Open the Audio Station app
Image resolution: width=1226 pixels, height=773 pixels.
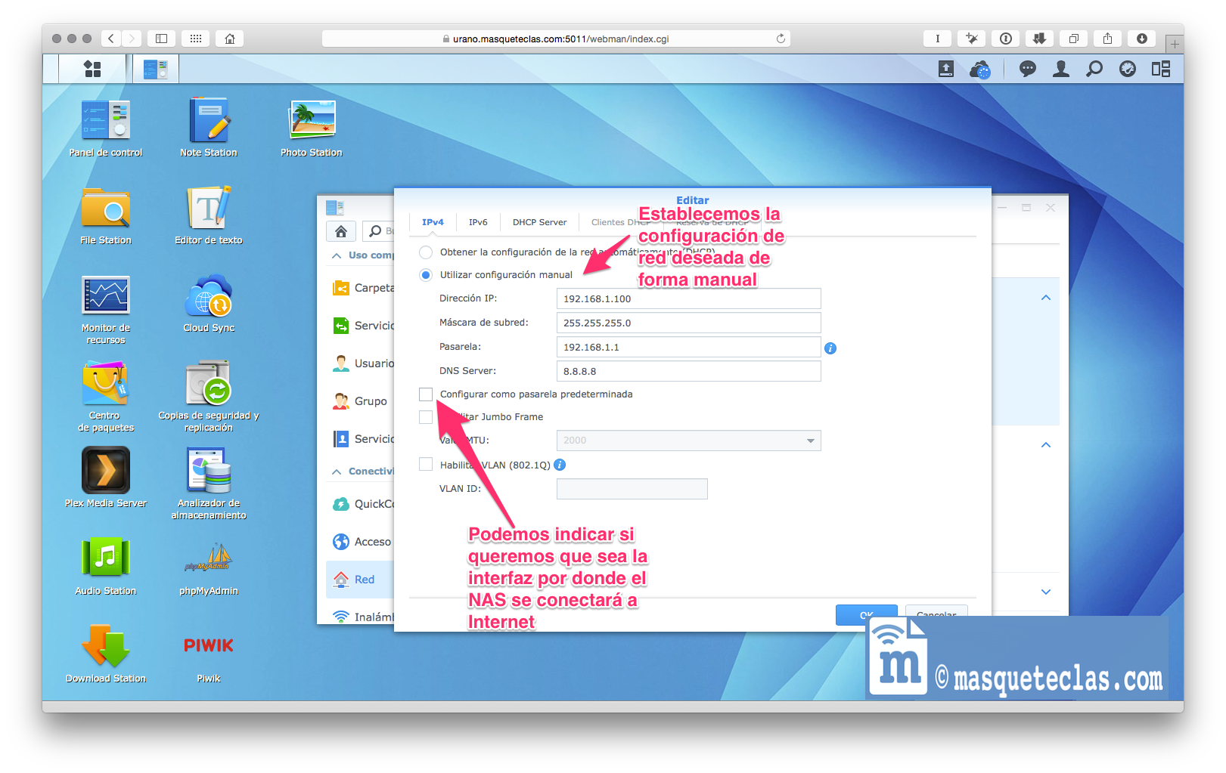[106, 559]
